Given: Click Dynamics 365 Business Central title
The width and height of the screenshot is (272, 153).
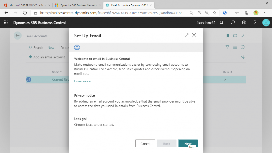Looking at the screenshot, I should pos(39,23).
